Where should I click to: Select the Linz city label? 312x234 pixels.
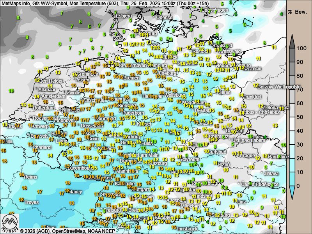click(x=242, y=202)
